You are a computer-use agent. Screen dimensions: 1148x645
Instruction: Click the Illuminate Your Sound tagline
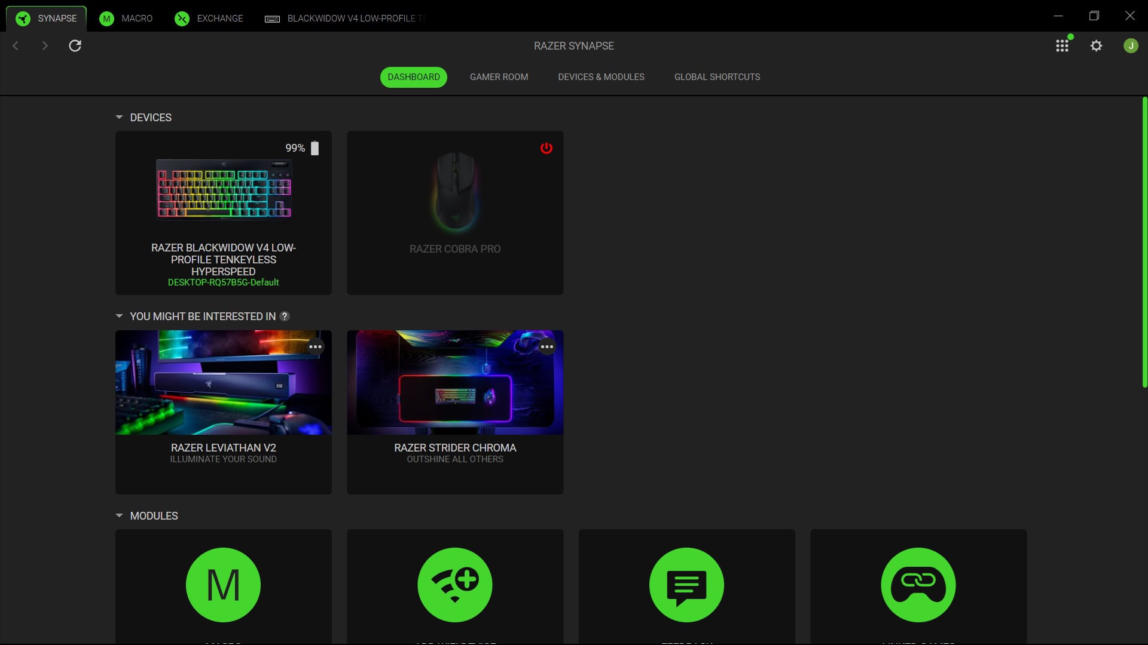[x=224, y=459]
